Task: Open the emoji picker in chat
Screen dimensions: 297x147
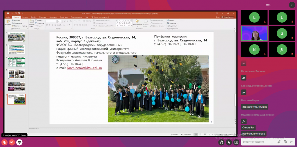Action: [x=285, y=142]
